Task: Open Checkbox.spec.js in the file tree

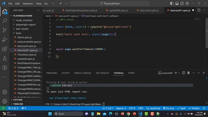Action: [x=27, y=55]
